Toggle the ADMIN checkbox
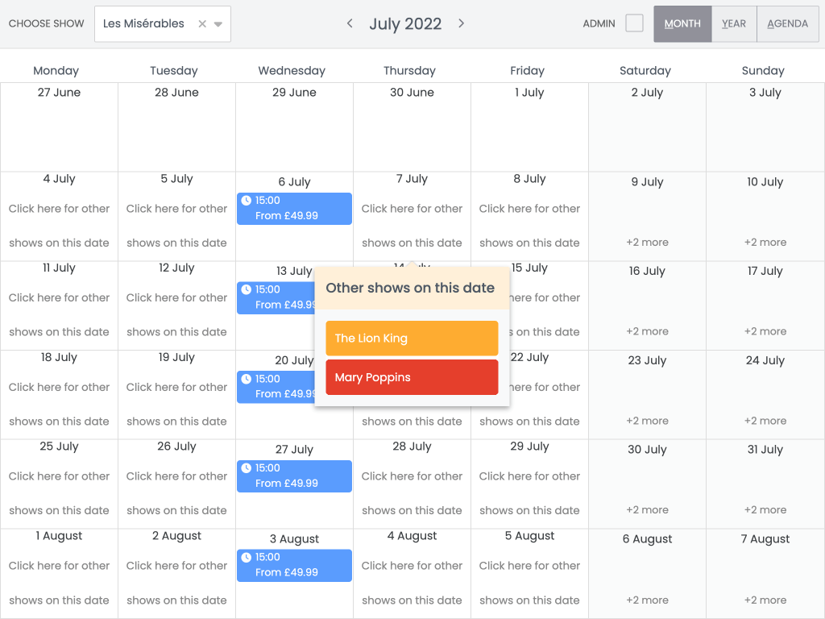 point(634,23)
